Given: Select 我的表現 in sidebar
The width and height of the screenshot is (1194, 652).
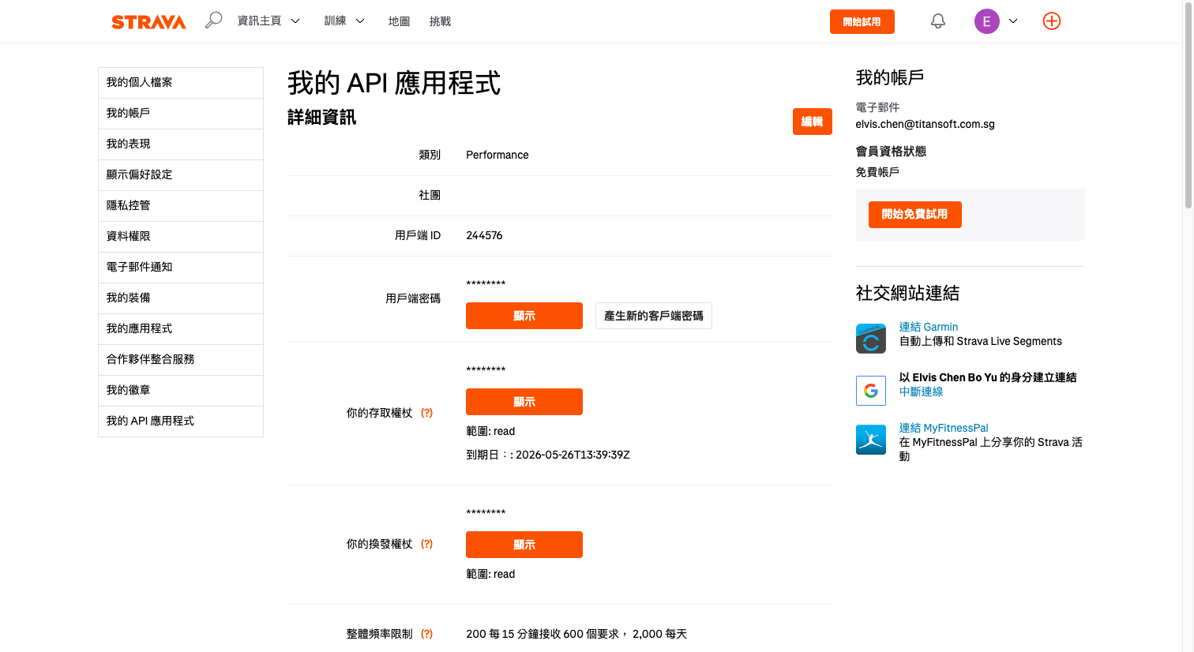Looking at the screenshot, I should pyautogui.click(x=181, y=144).
